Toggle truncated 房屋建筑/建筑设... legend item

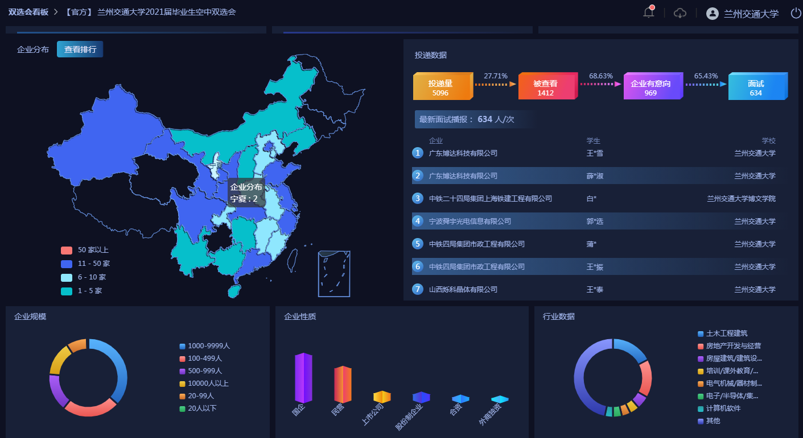[729, 358]
